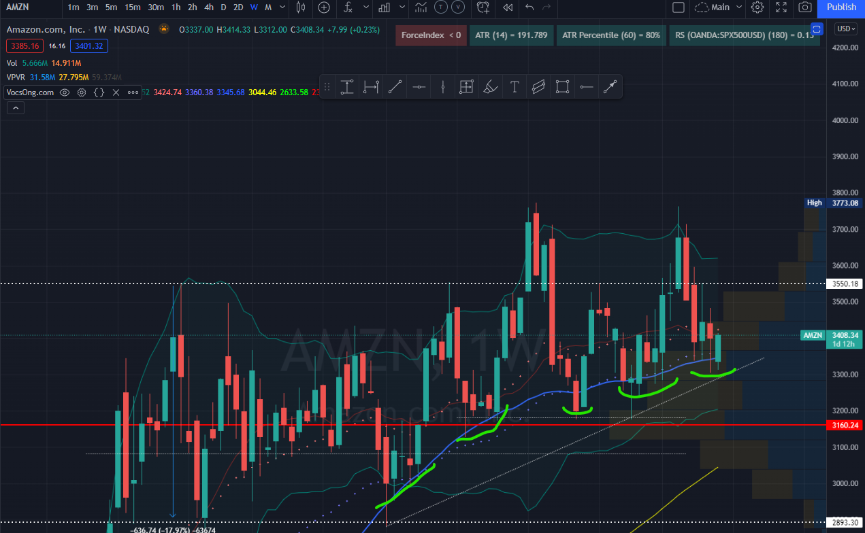Toggle the blue chart maximize button above the price scale
The height and width of the screenshot is (533, 865).
tap(818, 29)
